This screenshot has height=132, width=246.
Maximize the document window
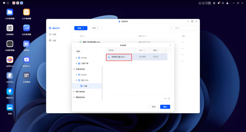click(192, 21)
